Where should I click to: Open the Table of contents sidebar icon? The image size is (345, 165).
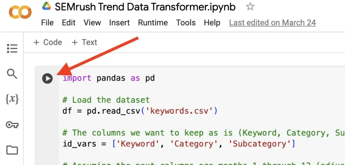coord(12,48)
